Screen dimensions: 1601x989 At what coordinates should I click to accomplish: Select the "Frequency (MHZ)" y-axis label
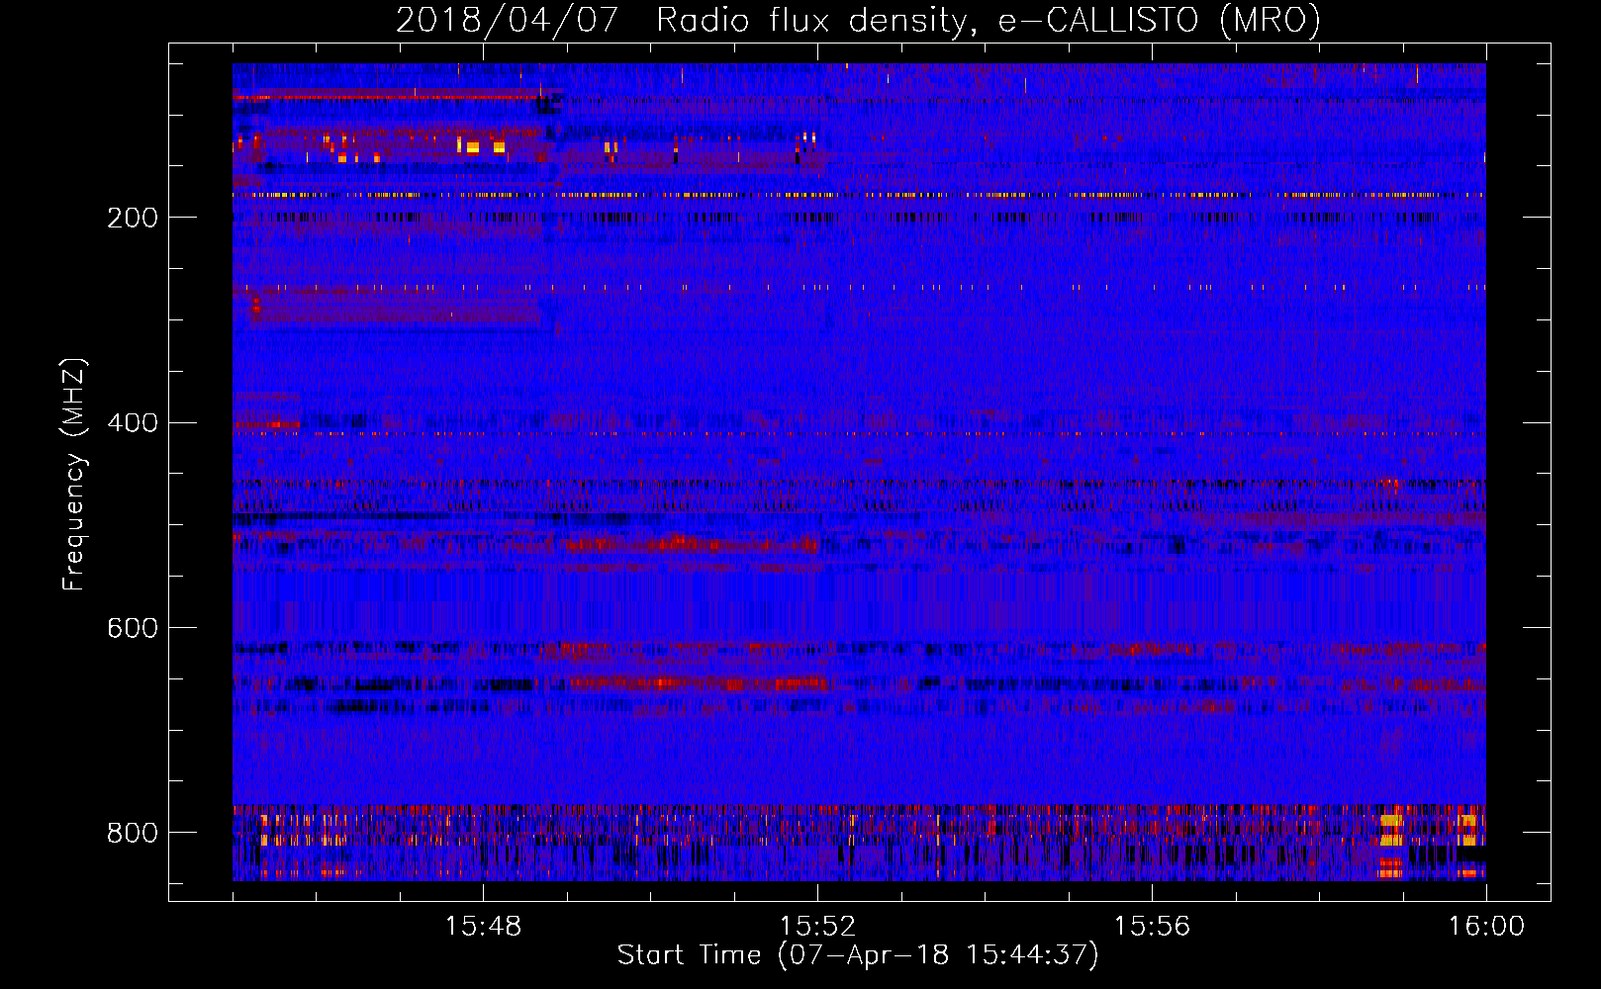[x=74, y=474]
